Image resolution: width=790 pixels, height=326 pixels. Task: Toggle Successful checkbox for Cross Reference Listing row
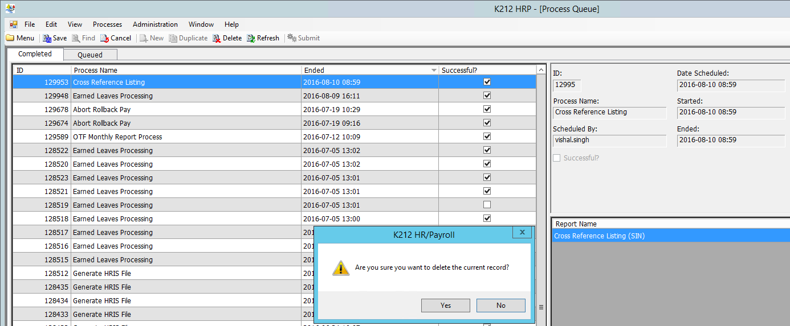coord(487,82)
